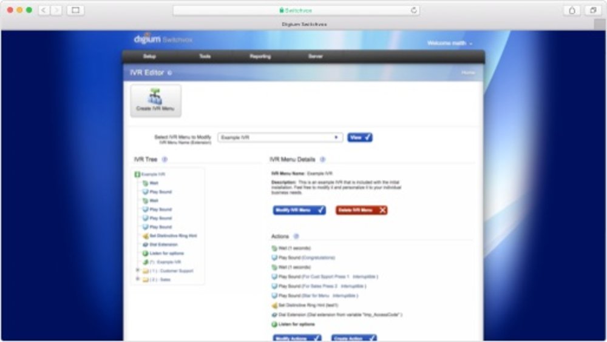The height and width of the screenshot is (342, 607).
Task: Click green Listen for options icon in IVR Tree
Action: click(146, 253)
